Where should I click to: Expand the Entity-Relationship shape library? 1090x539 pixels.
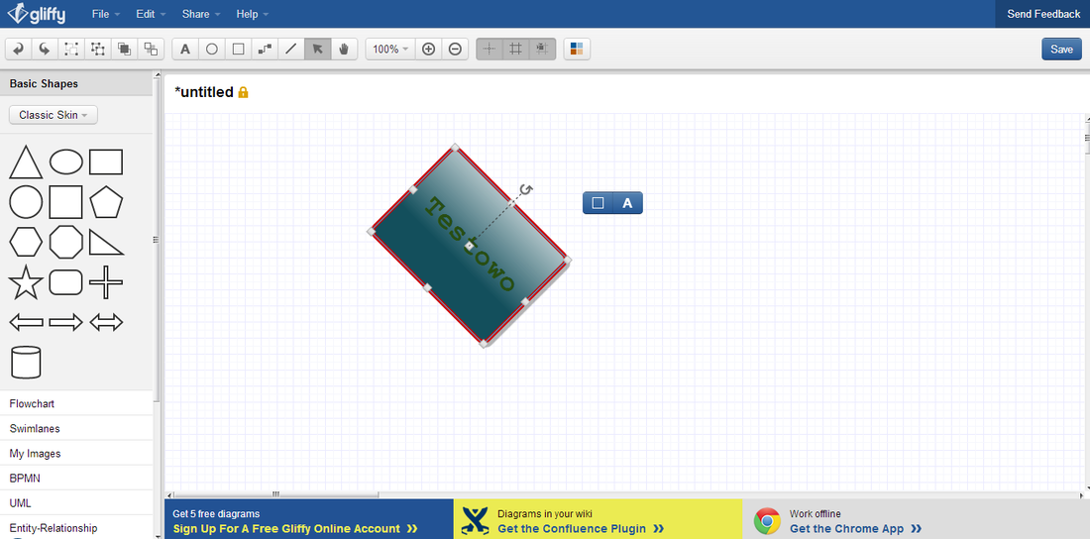pyautogui.click(x=76, y=528)
